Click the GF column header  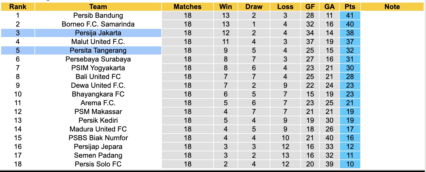310,7
